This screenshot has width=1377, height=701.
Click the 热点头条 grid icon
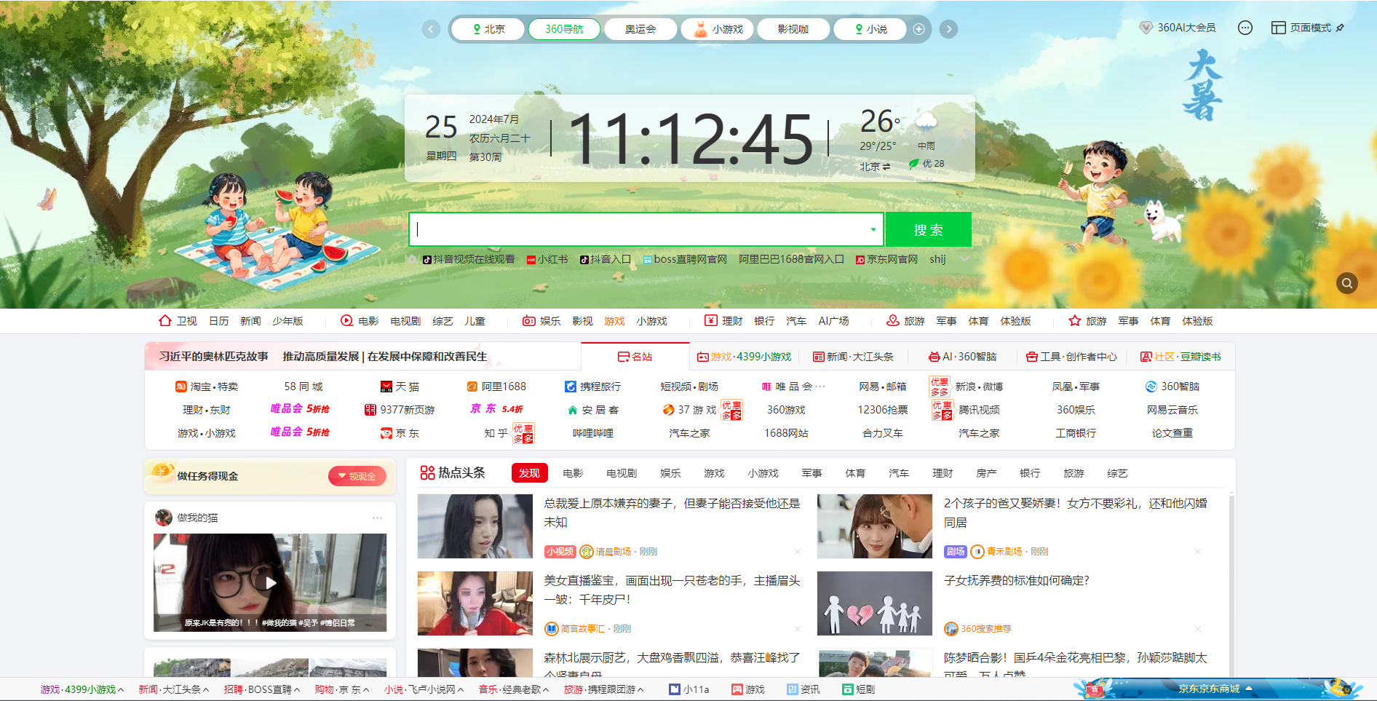coord(427,472)
